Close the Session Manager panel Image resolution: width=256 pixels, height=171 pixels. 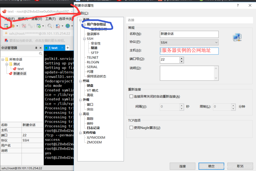(x=41, y=48)
